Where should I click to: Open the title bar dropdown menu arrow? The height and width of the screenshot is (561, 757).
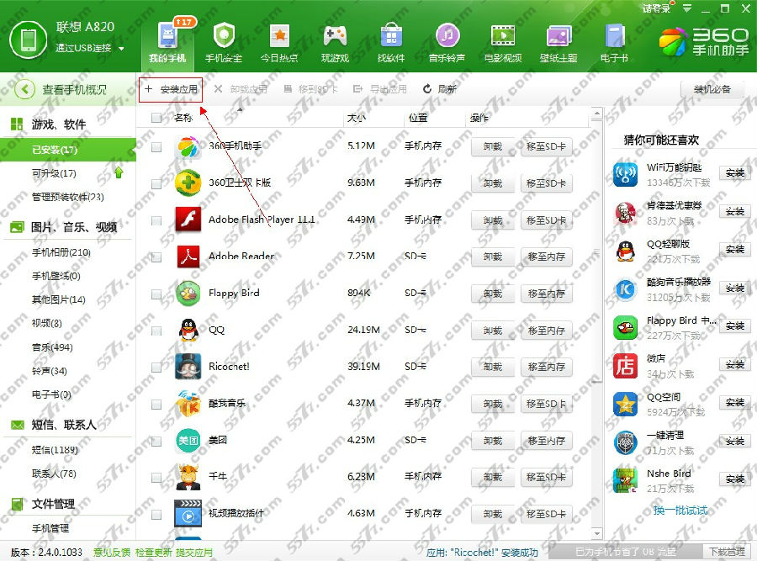(x=687, y=8)
